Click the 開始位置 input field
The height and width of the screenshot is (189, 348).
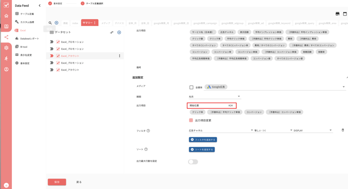(212, 105)
